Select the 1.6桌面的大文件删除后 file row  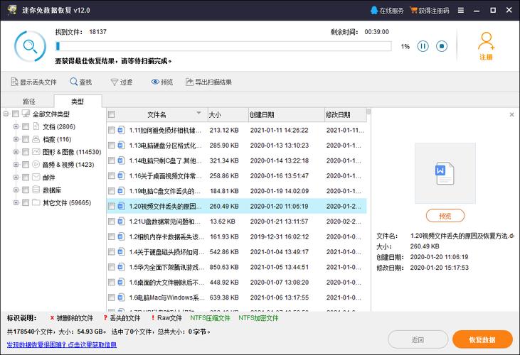click(x=236, y=282)
